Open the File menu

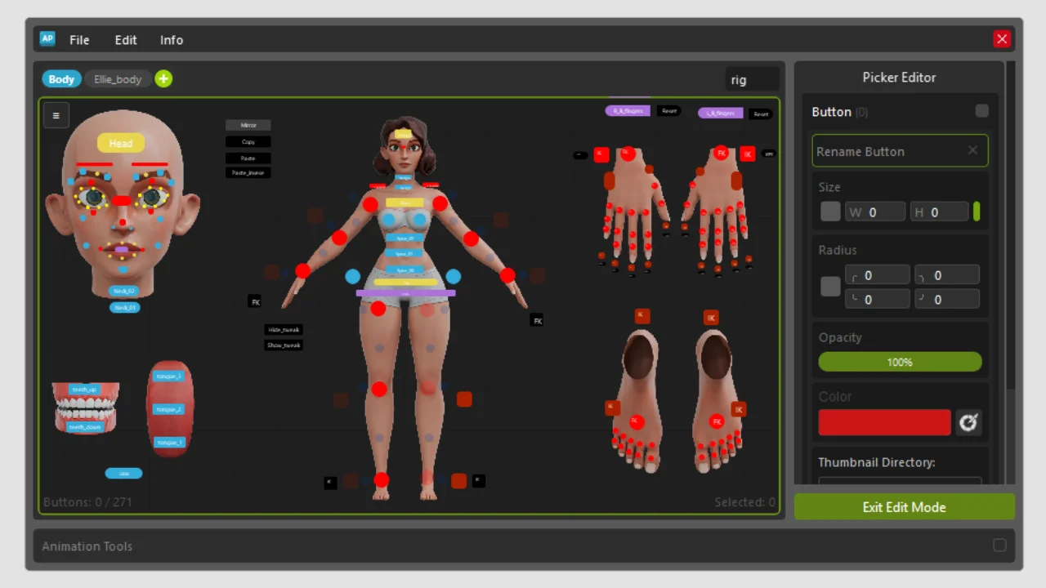tap(79, 39)
